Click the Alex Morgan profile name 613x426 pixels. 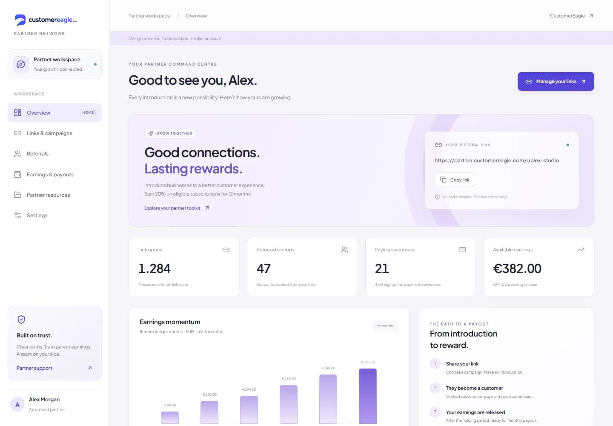pyautogui.click(x=44, y=400)
